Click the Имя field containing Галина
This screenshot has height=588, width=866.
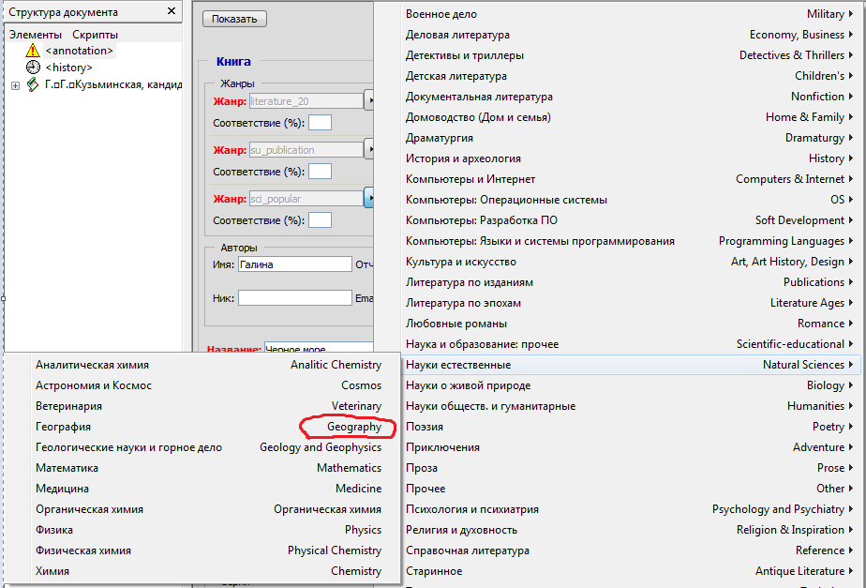pos(293,264)
